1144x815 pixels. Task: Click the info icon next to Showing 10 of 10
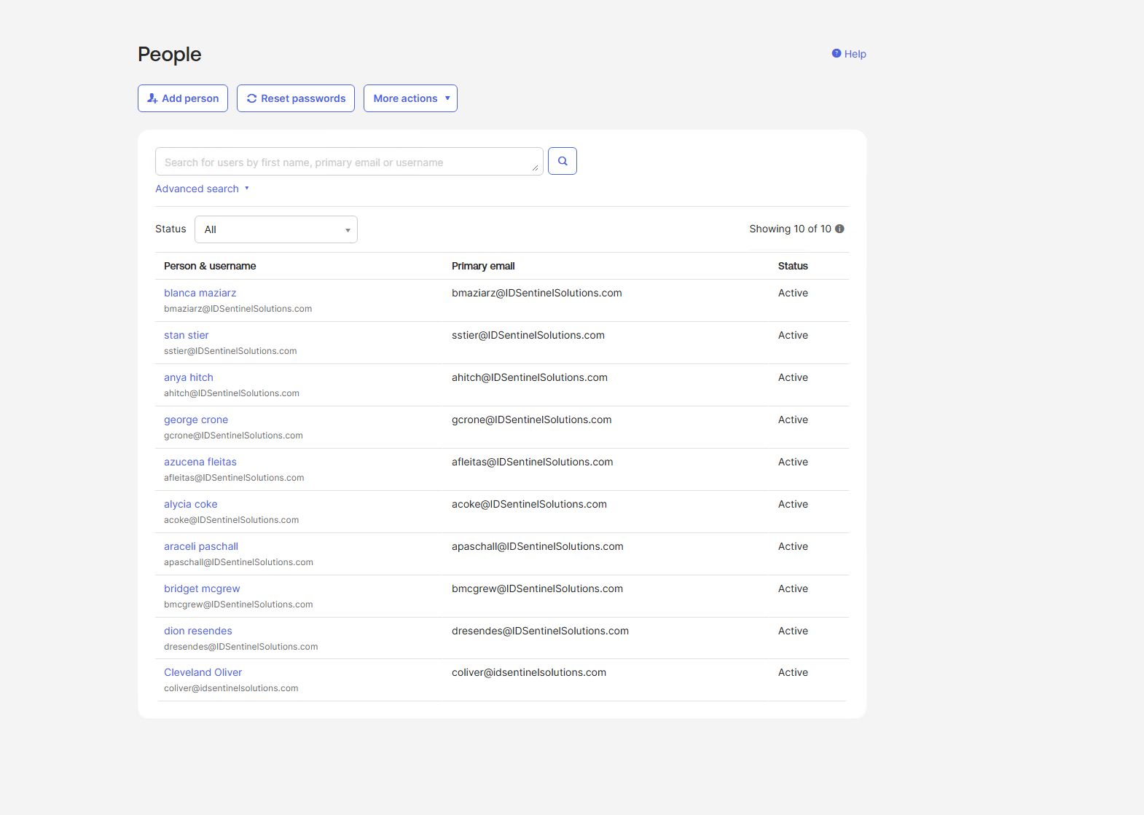click(839, 229)
